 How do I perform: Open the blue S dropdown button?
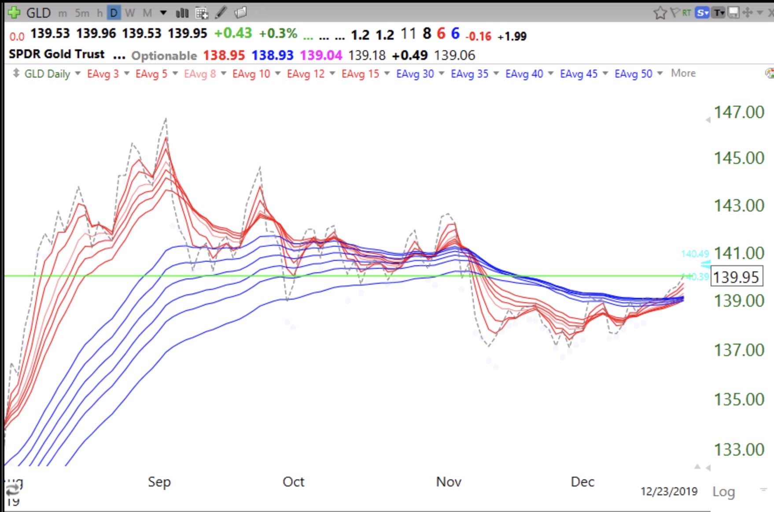click(x=702, y=13)
